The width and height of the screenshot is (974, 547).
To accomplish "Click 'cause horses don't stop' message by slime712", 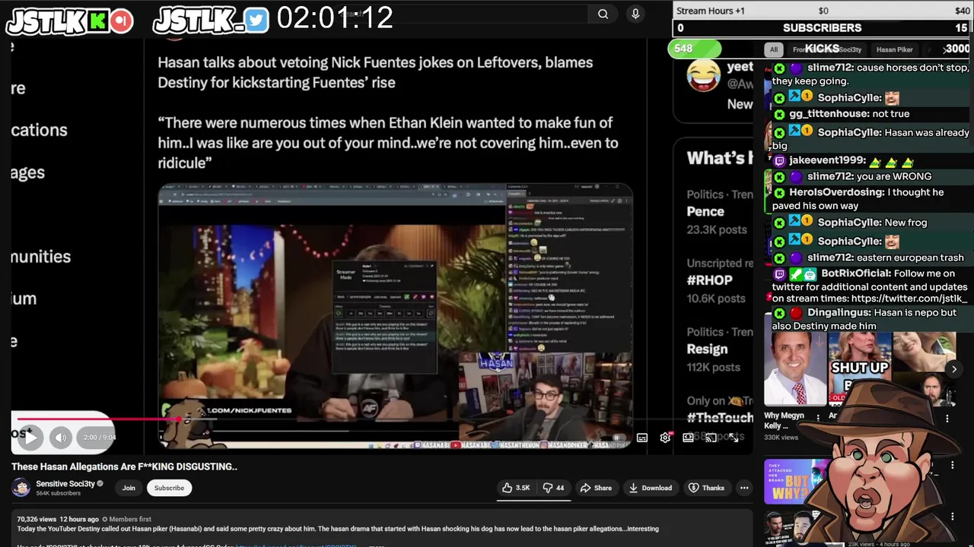I will coord(871,74).
